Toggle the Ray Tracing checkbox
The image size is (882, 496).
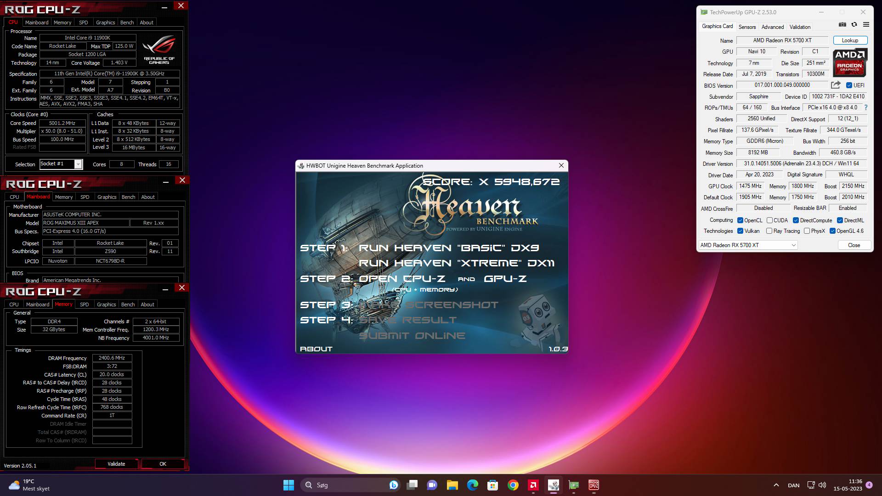click(769, 231)
